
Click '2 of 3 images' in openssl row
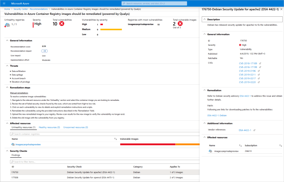[x=177, y=177]
